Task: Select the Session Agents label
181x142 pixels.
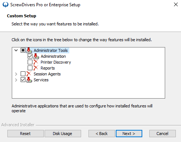Action: tap(47, 74)
